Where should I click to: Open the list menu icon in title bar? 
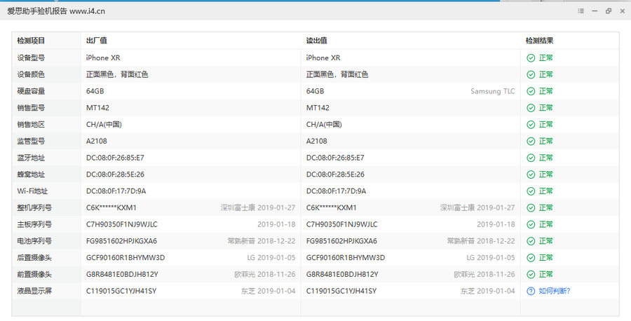[x=581, y=11]
